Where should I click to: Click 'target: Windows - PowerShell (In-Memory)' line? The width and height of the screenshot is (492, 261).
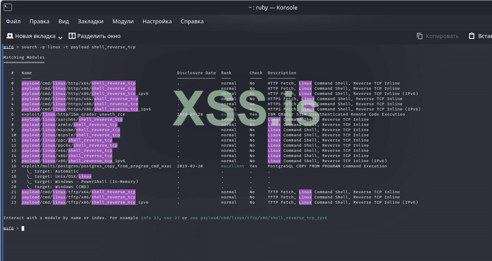[82, 182]
